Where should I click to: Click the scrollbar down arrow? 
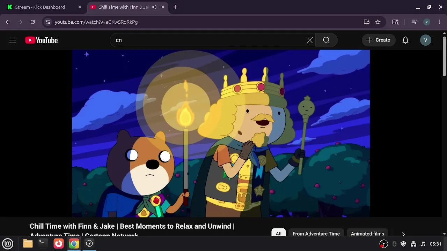(444, 234)
